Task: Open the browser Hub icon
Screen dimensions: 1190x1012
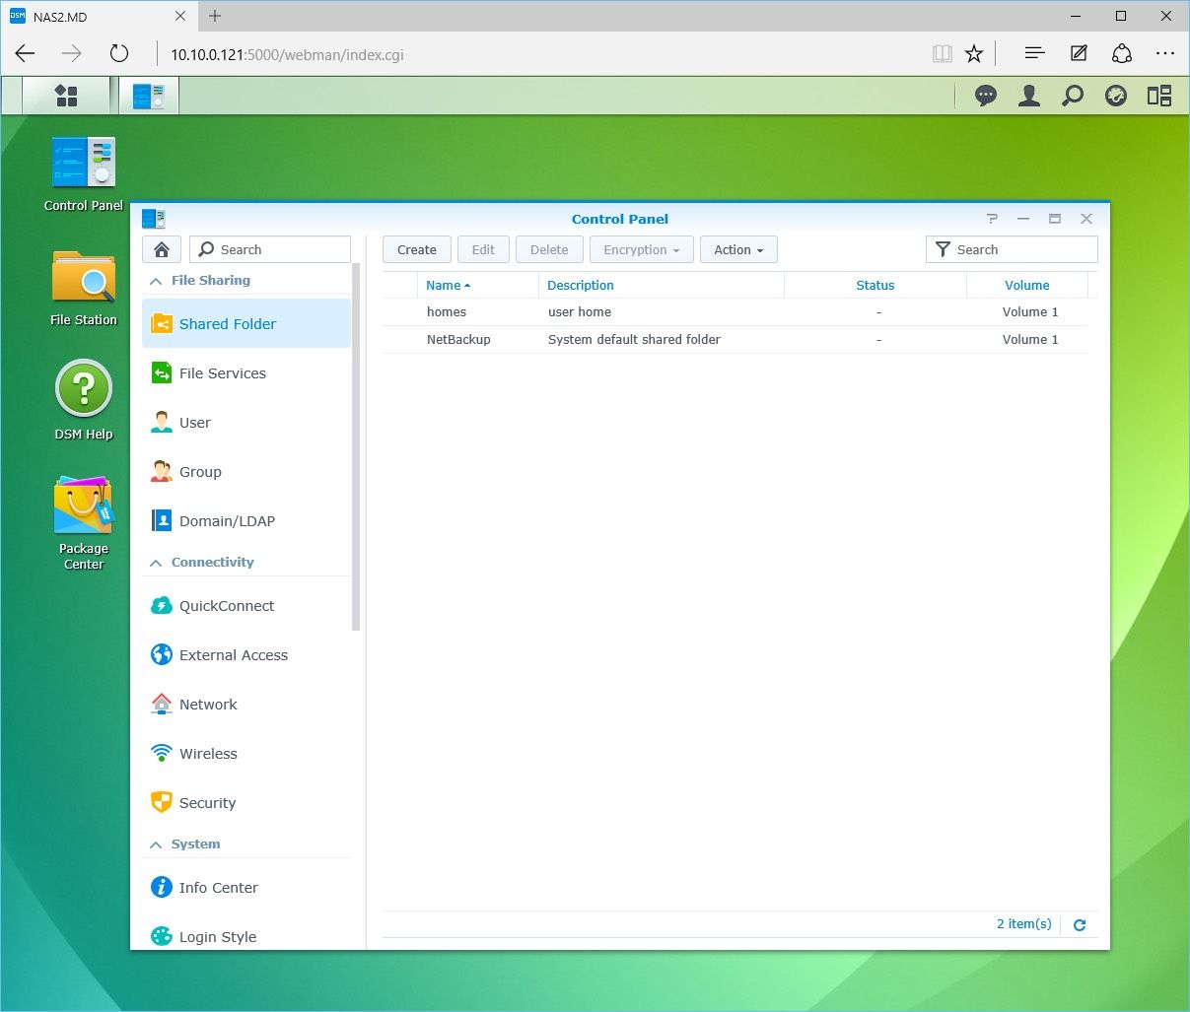Action: point(1034,54)
